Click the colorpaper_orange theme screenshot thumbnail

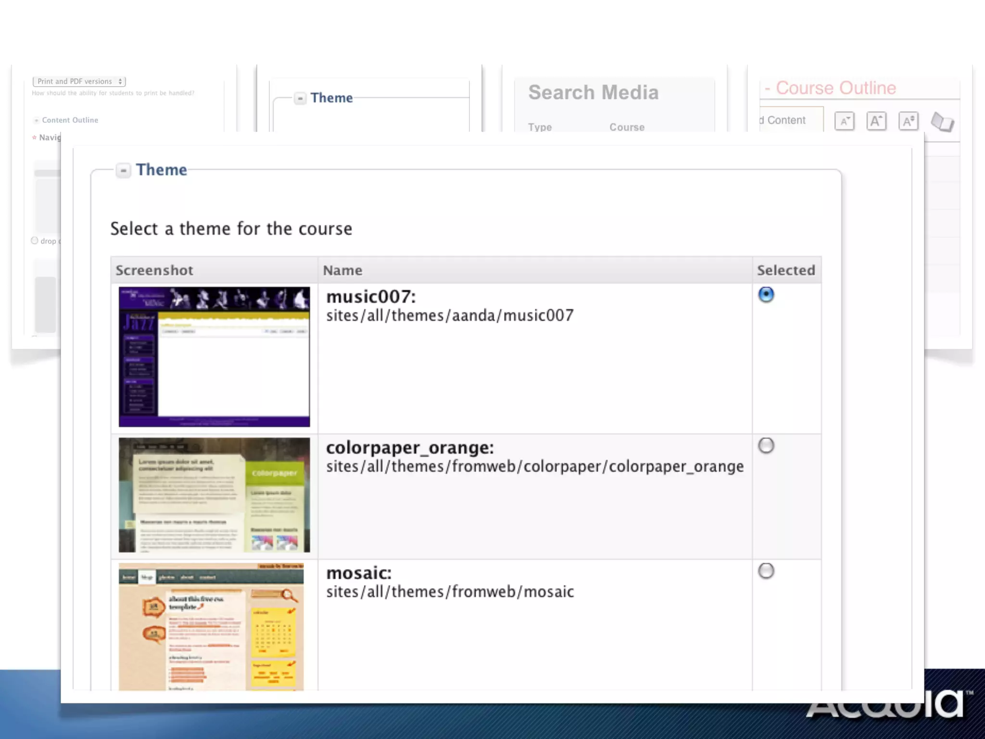(214, 495)
